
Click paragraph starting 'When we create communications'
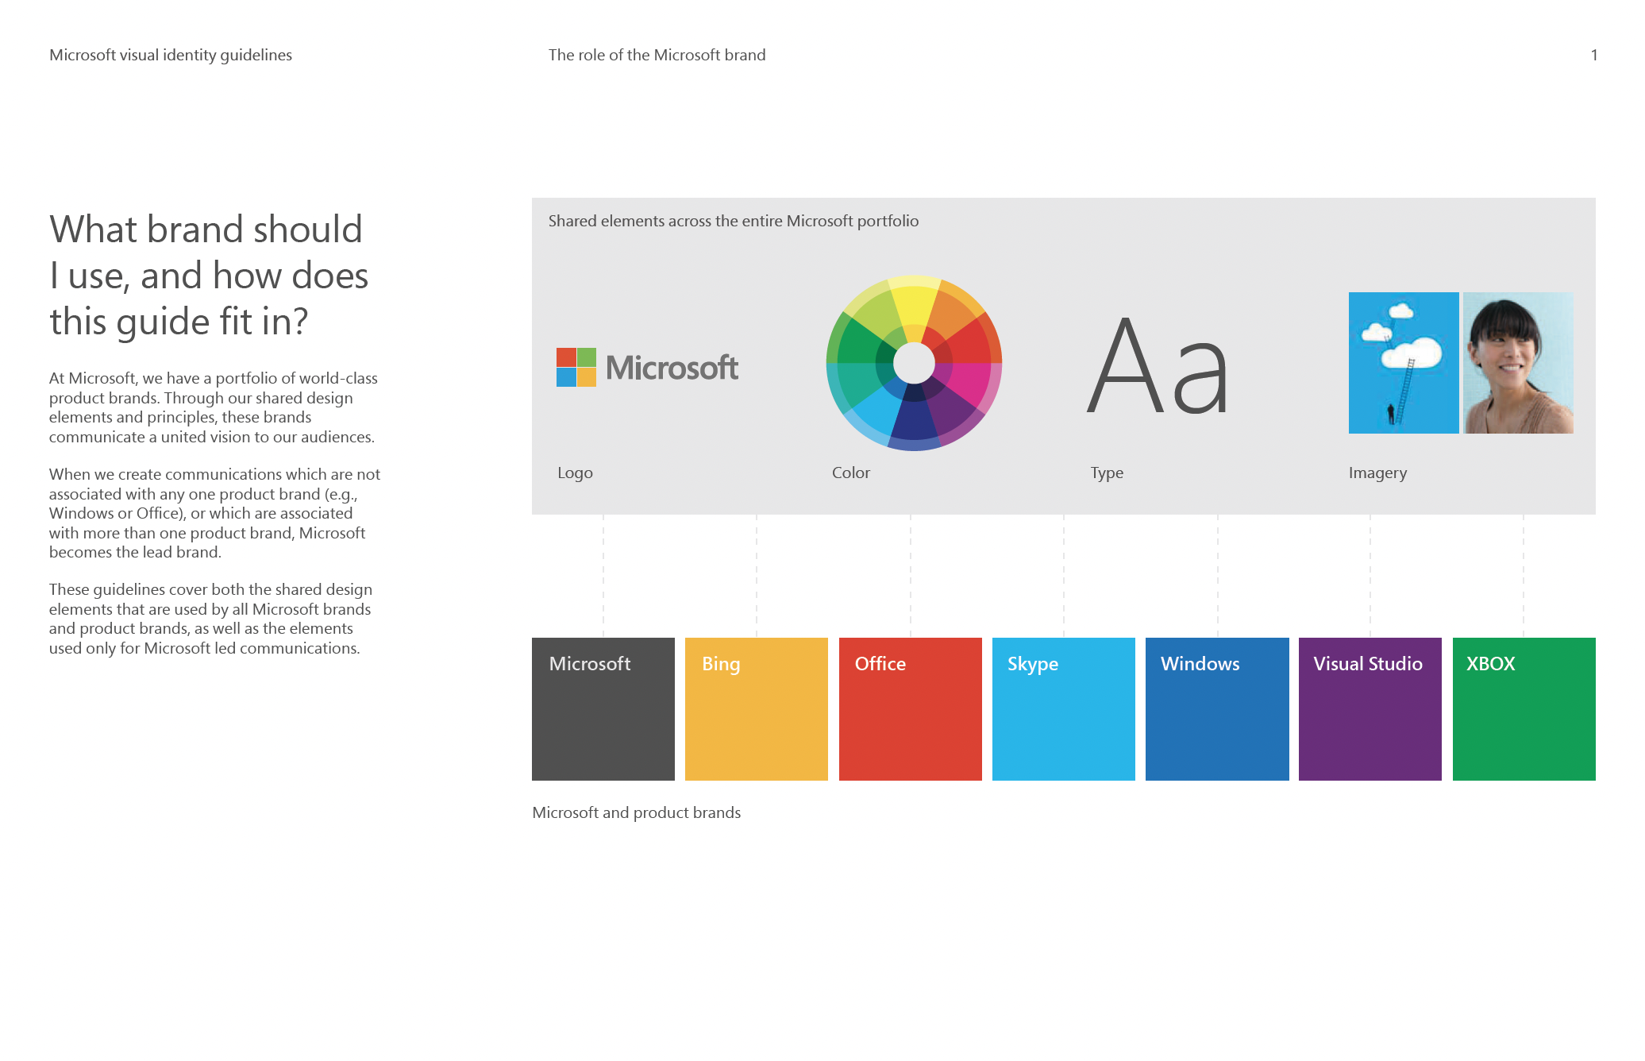[214, 513]
